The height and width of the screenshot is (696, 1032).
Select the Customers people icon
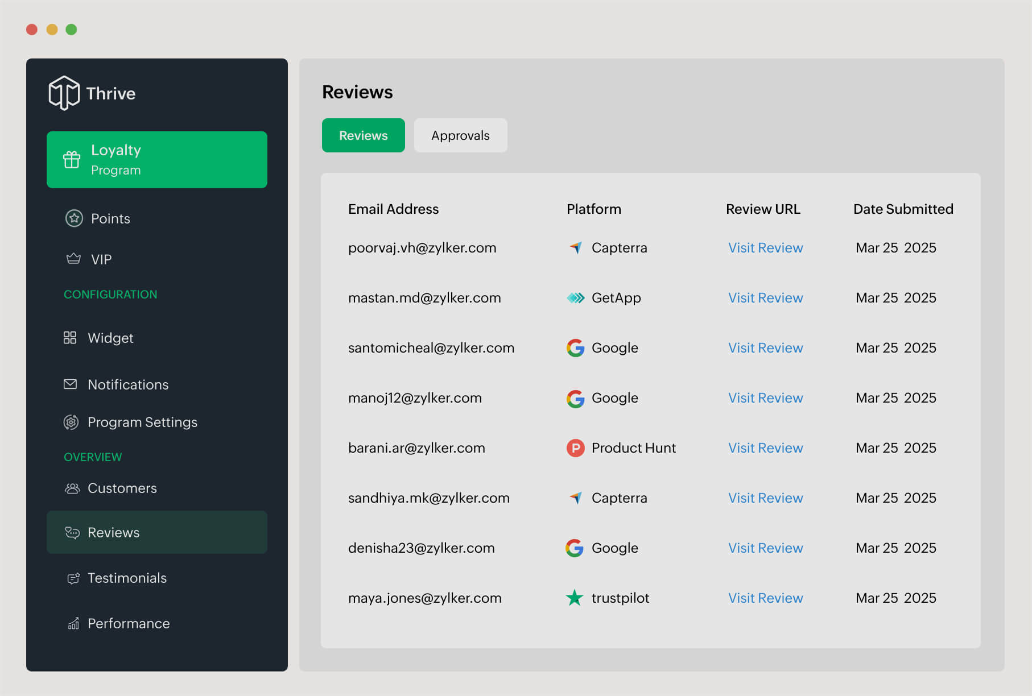tap(72, 488)
